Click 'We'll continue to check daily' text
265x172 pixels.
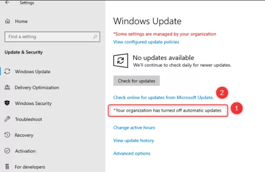(x=182, y=65)
